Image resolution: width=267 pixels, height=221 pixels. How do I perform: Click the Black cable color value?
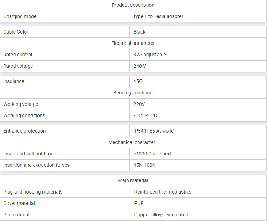(x=139, y=32)
